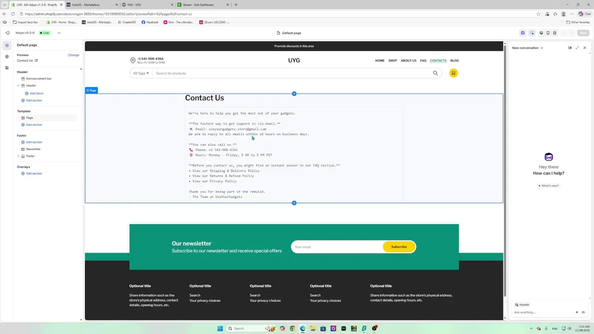The image size is (594, 334).
Task: Click the Header context chip in chat
Action: tap(522, 305)
